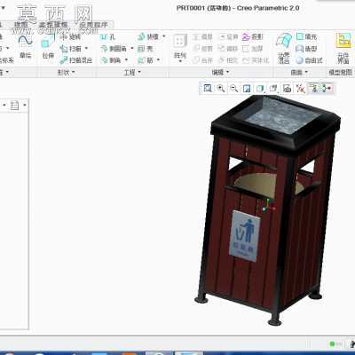The width and height of the screenshot is (355, 355).
Task: Expand the Editing (编辑) group menu
Action: [220, 72]
